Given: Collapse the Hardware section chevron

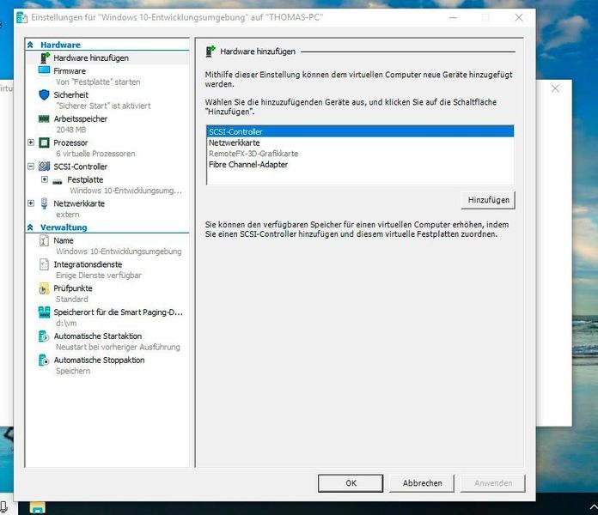Looking at the screenshot, I should coord(31,45).
